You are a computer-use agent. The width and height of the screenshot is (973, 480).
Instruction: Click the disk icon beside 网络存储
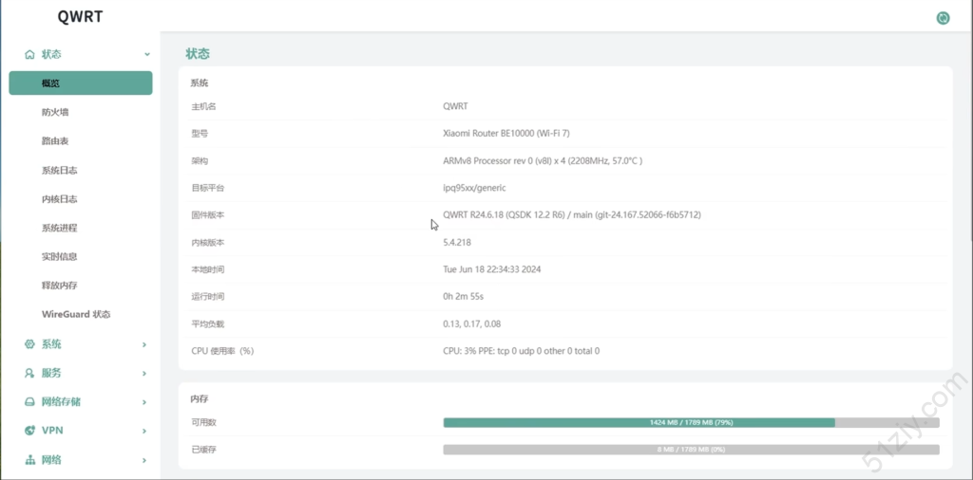pyautogui.click(x=29, y=402)
